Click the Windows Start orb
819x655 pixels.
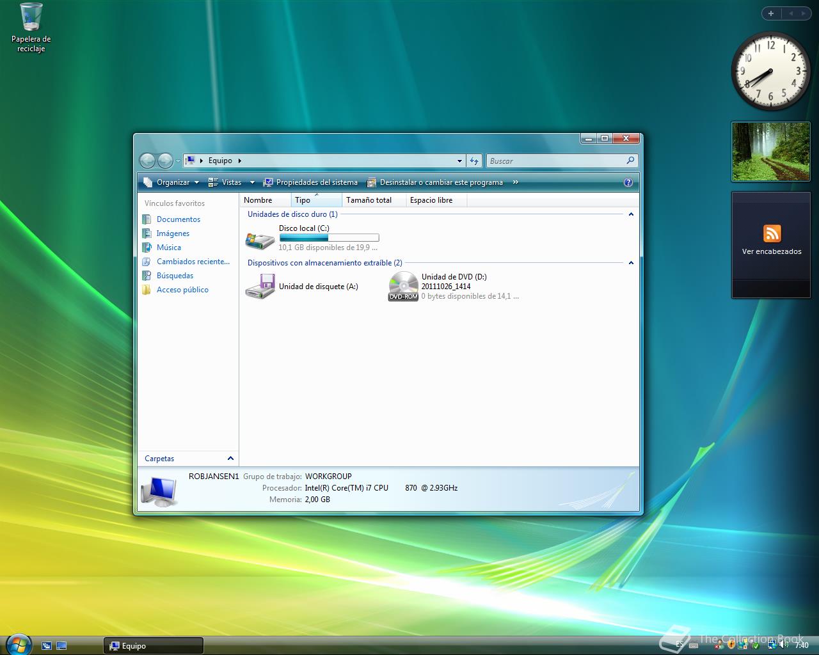(18, 644)
